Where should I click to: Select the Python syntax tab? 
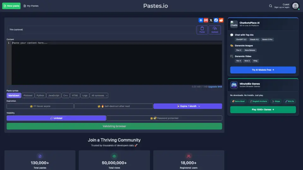click(x=40, y=95)
